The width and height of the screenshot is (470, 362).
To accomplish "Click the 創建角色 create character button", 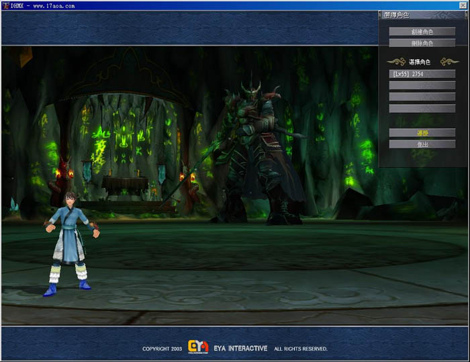I will [422, 32].
